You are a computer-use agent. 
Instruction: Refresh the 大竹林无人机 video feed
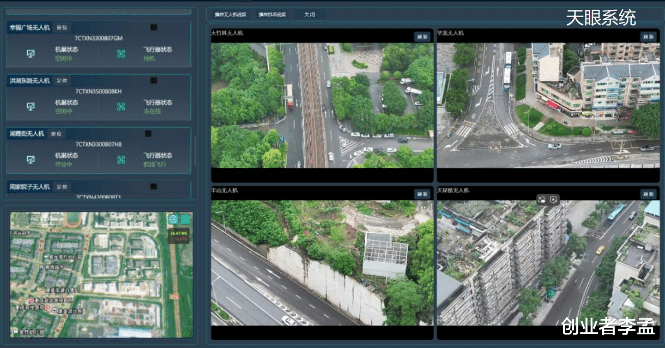[x=422, y=37]
